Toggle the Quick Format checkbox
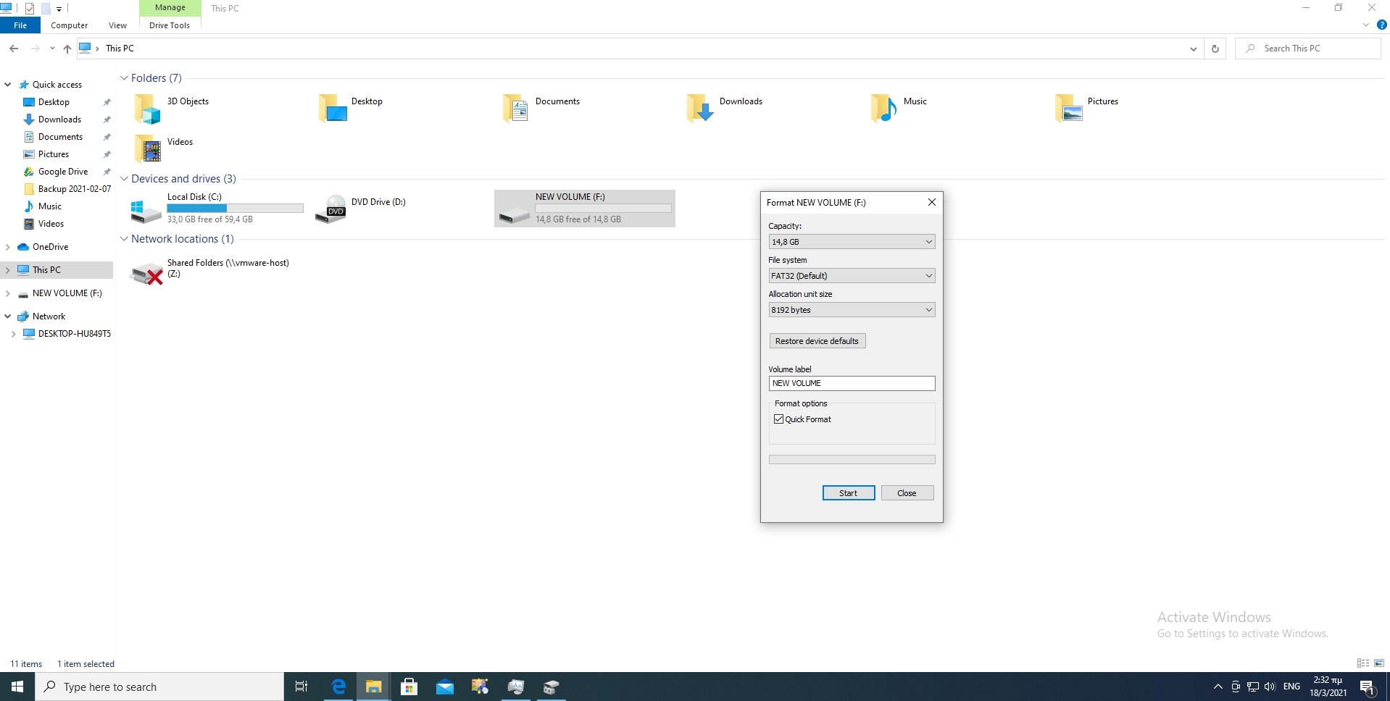 (x=779, y=419)
